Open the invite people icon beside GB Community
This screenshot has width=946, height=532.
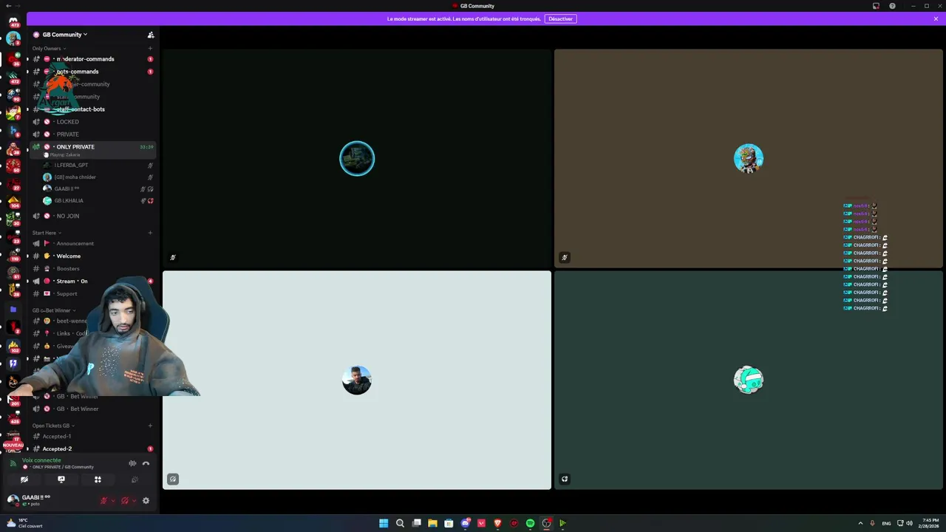point(151,35)
